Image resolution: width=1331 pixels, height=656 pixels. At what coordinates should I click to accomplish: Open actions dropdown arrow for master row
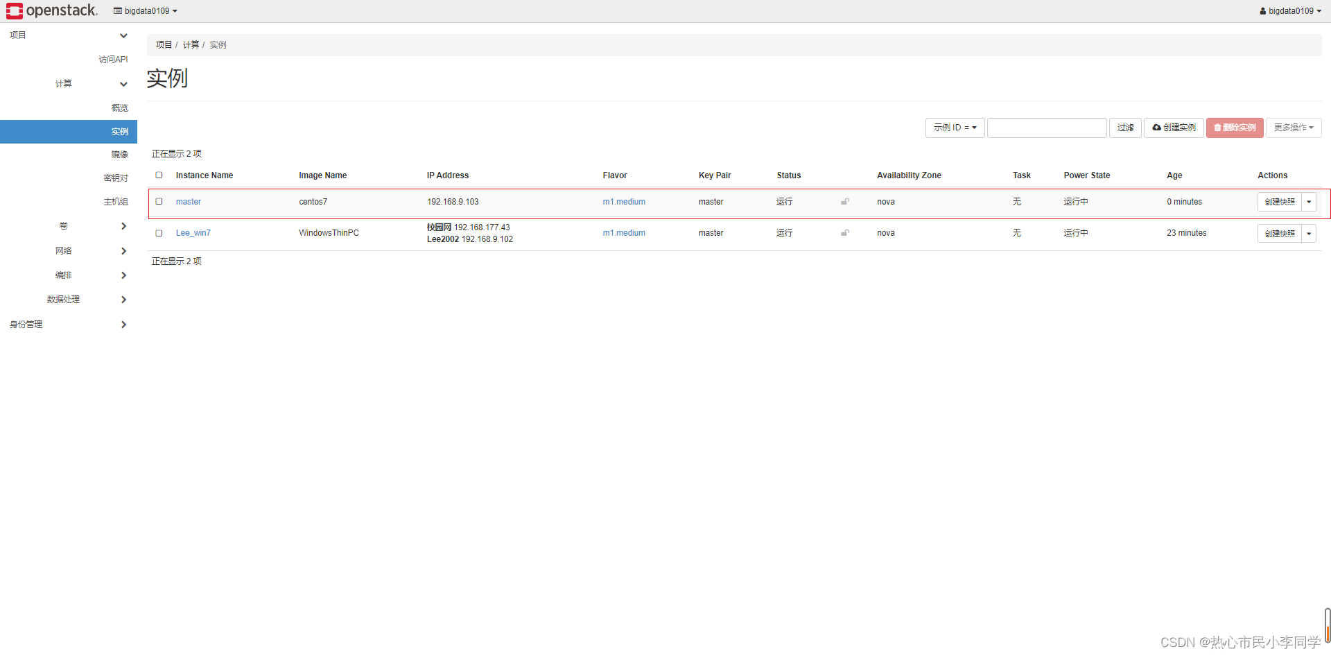pos(1309,202)
